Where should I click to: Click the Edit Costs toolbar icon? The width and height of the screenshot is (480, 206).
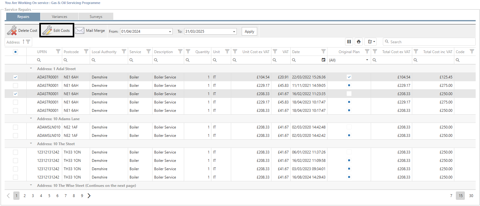click(47, 31)
